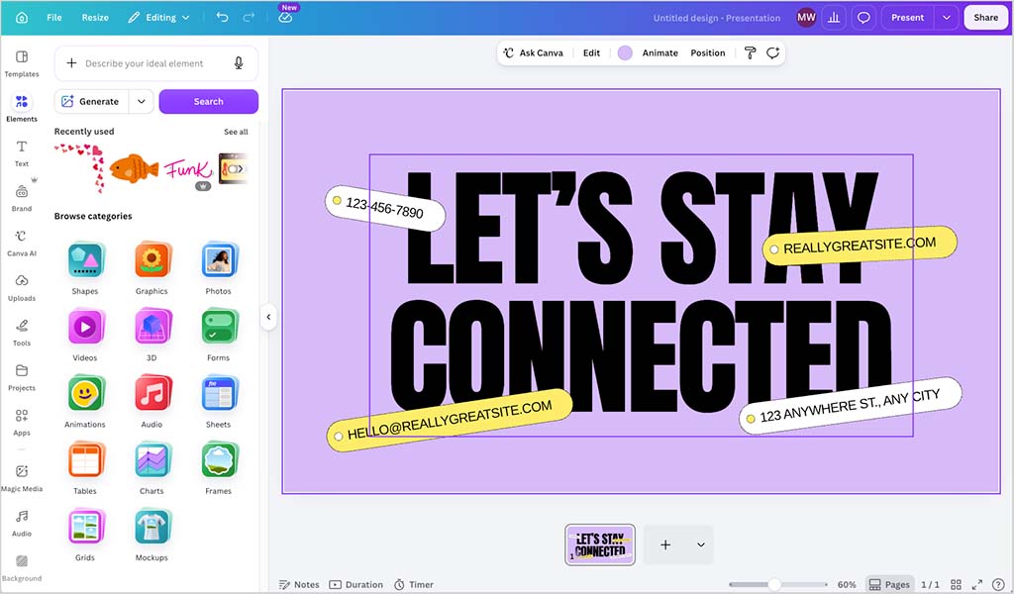Open the Grids category
Viewport: 1014px width, 594px height.
pyautogui.click(x=85, y=535)
